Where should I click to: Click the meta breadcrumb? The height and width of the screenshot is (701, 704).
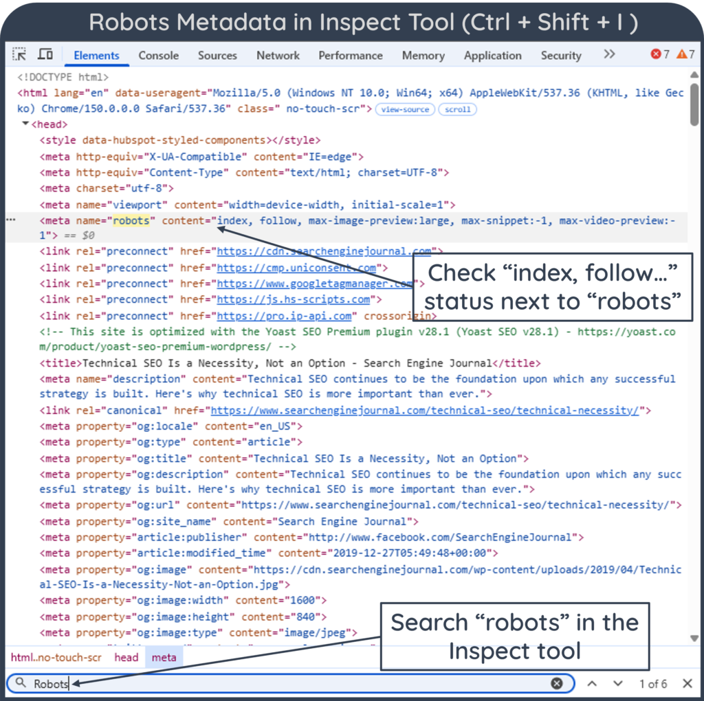[x=164, y=658]
